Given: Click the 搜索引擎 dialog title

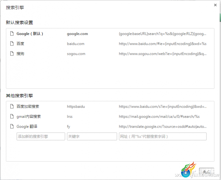Looking at the screenshot, I should [15, 7].
